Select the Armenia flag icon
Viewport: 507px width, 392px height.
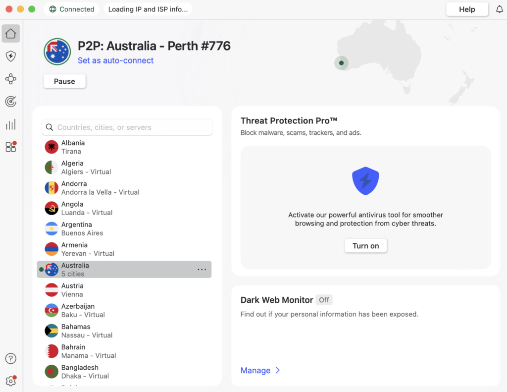click(51, 249)
